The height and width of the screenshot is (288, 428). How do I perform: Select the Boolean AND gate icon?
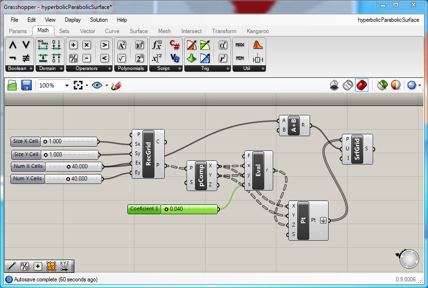click(x=13, y=45)
